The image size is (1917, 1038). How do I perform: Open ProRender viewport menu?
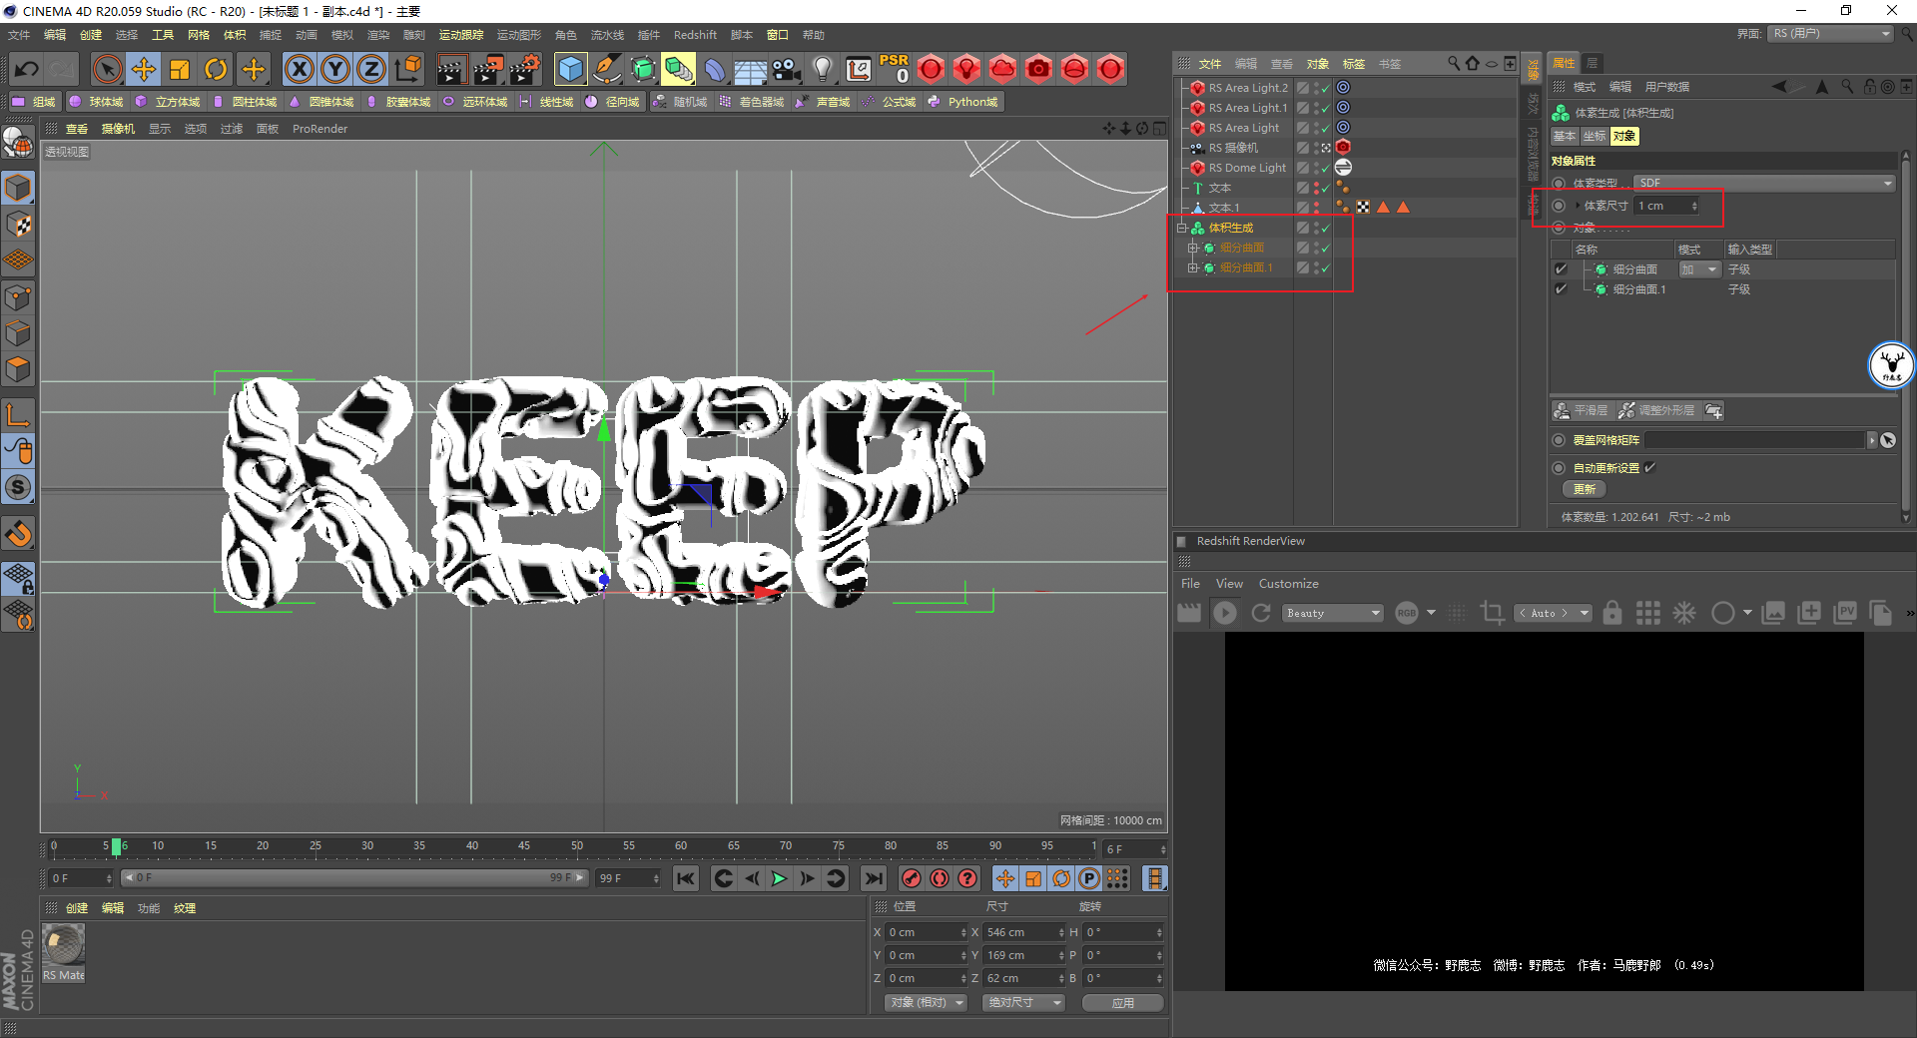319,129
